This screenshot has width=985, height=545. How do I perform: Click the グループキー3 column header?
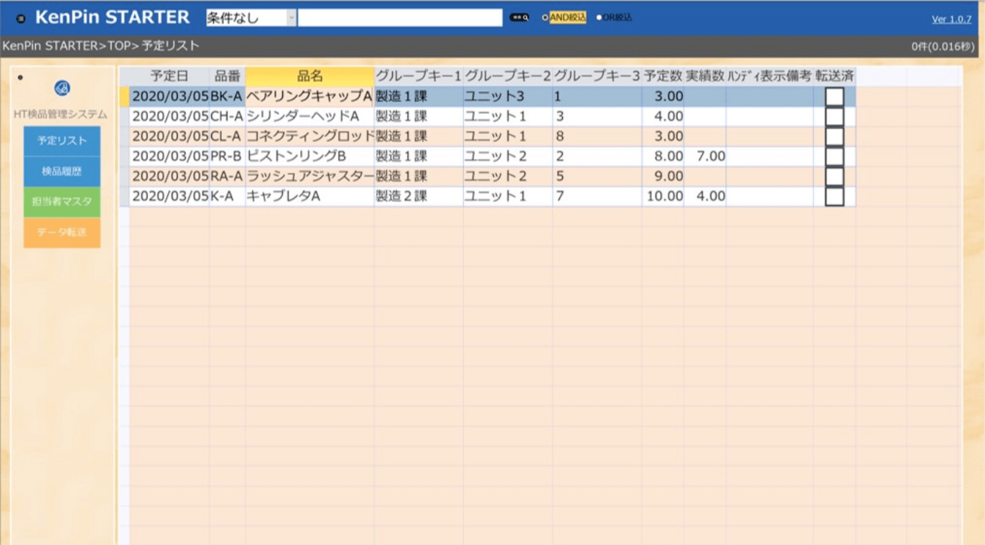pyautogui.click(x=597, y=76)
